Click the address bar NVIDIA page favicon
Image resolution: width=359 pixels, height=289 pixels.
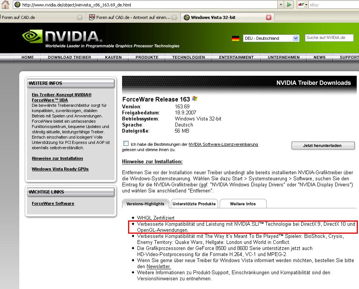click(x=17, y=5)
